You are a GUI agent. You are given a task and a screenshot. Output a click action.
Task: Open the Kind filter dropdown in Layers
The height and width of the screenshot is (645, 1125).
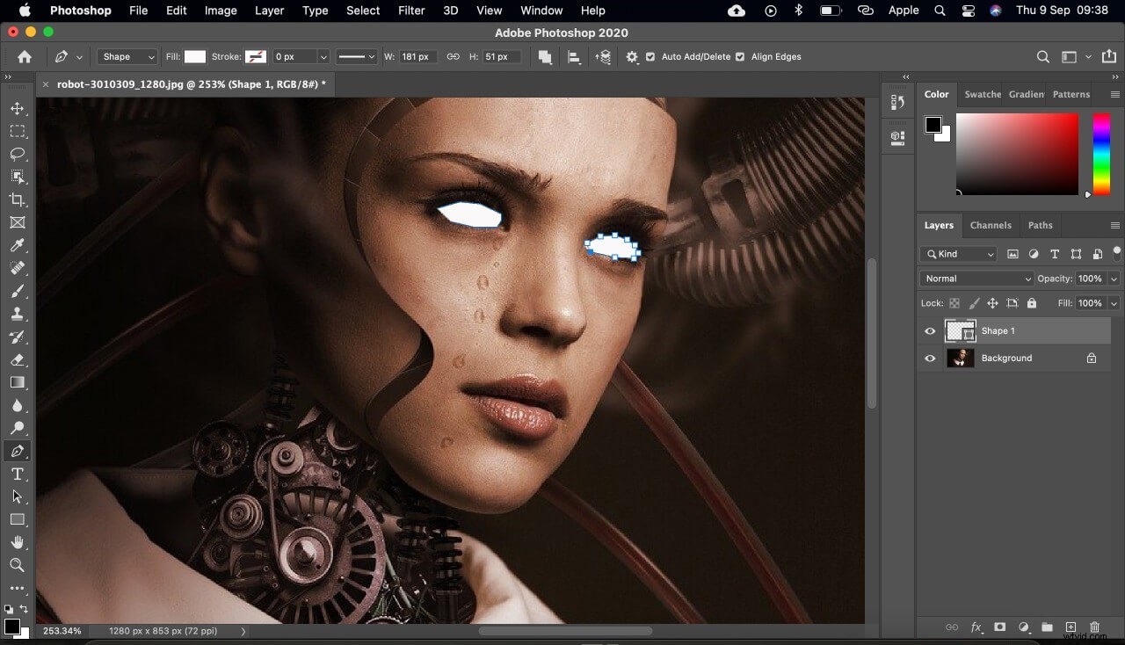click(x=958, y=254)
